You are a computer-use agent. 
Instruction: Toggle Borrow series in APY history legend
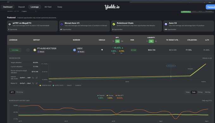pyautogui.click(x=110, y=95)
